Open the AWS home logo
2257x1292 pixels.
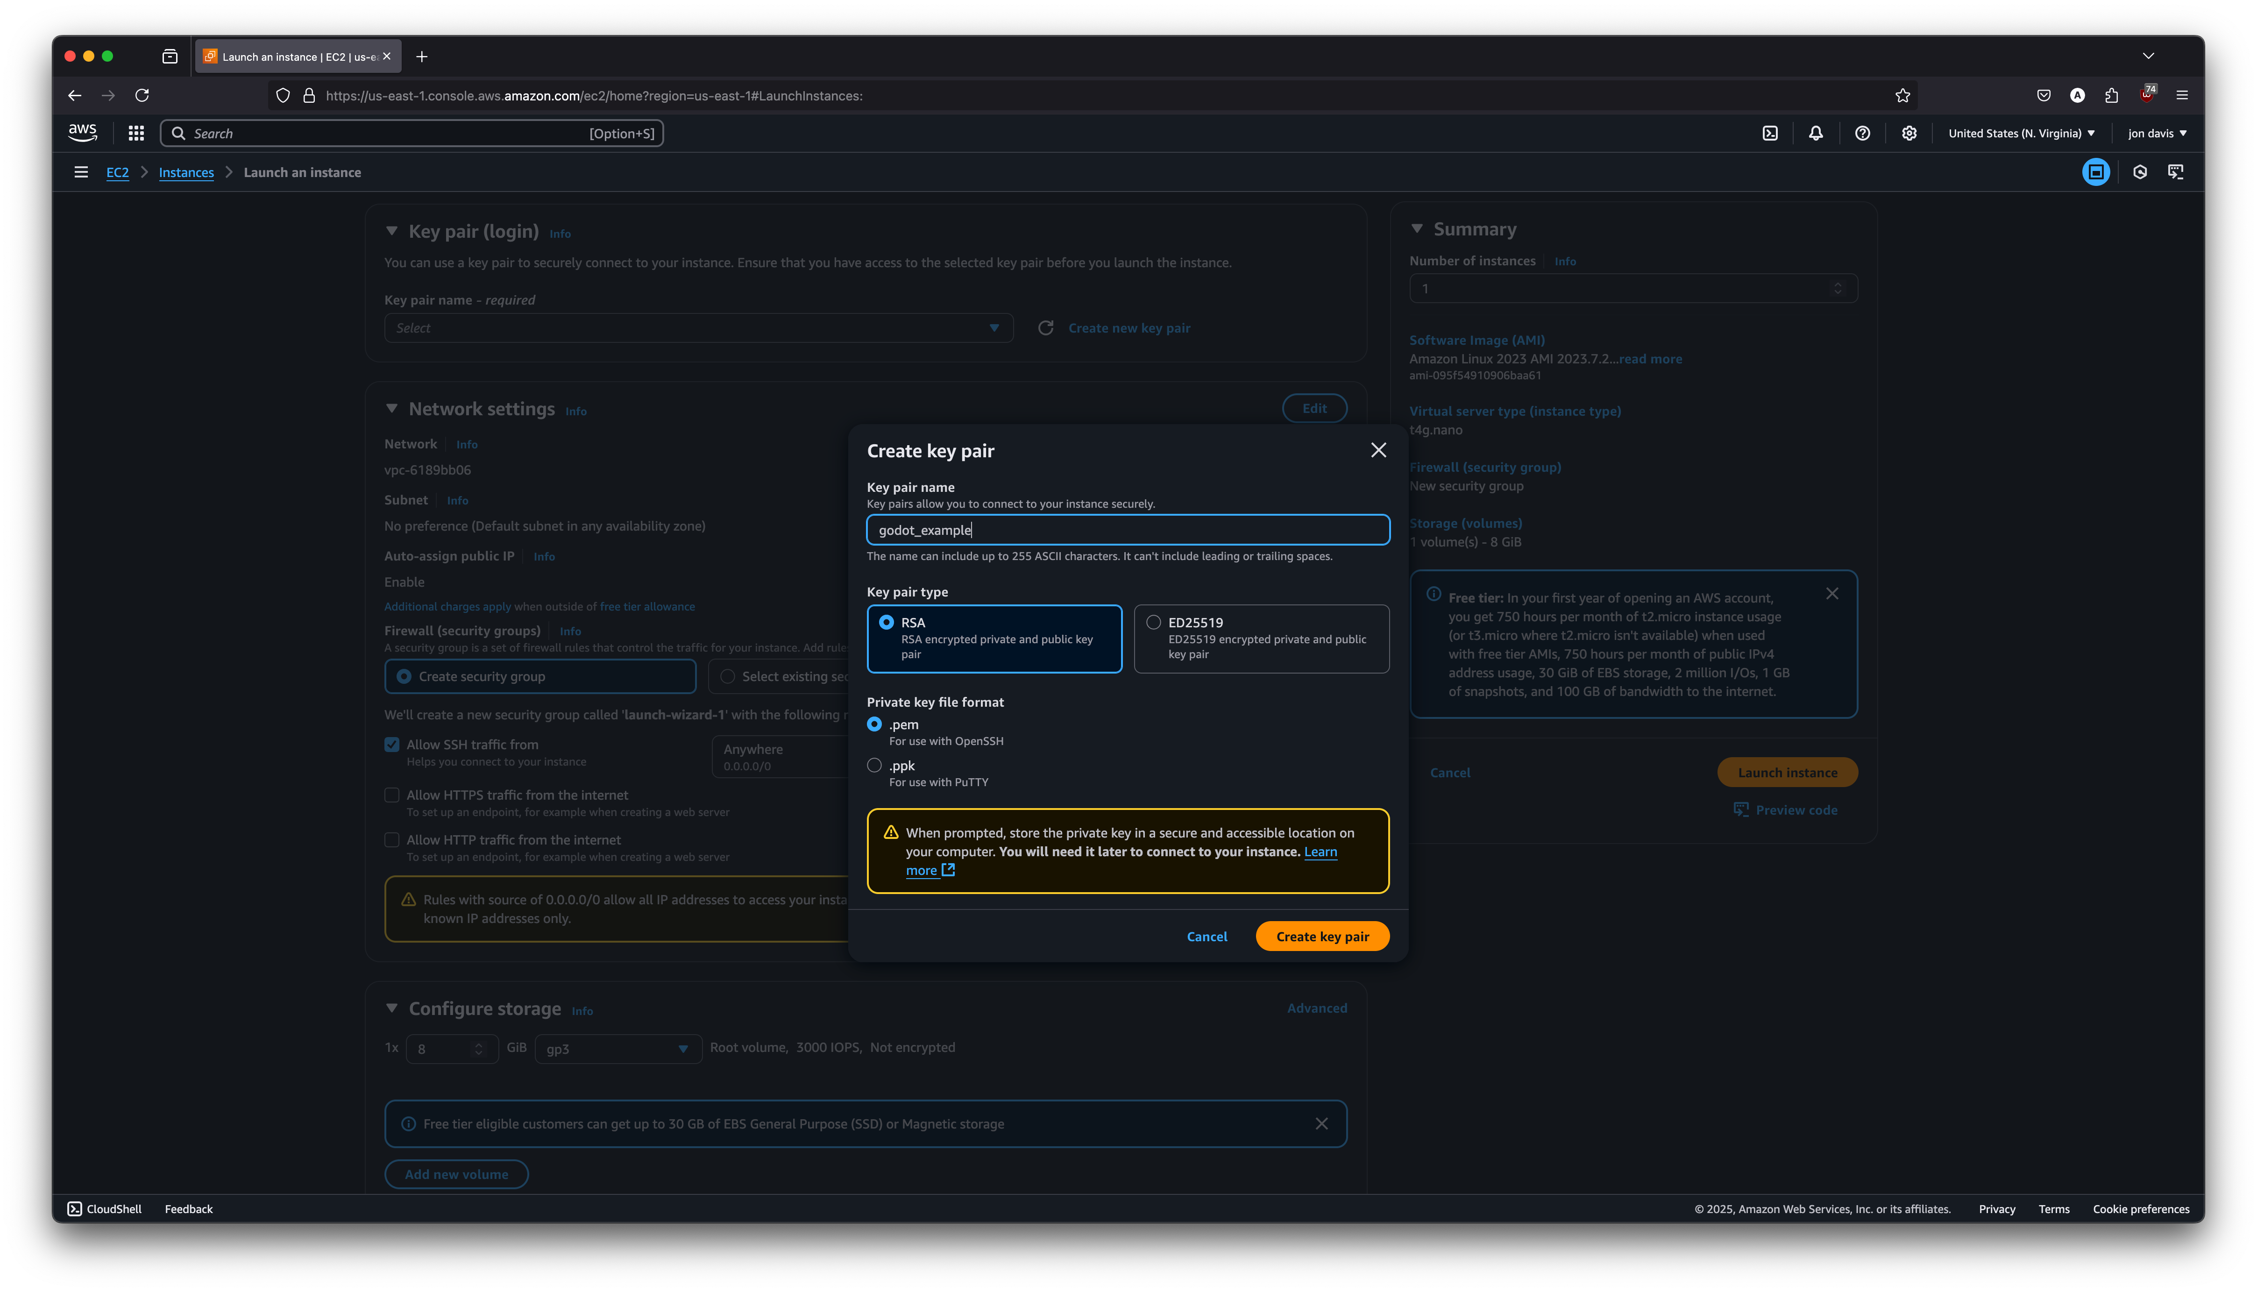(83, 133)
